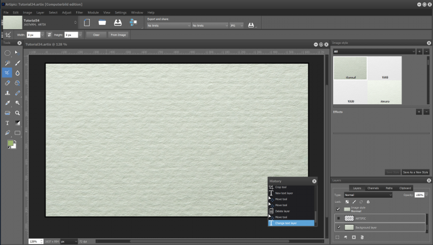433x245 pixels.
Task: Open the Height value dropdown arrow
Action: [x=80, y=35]
